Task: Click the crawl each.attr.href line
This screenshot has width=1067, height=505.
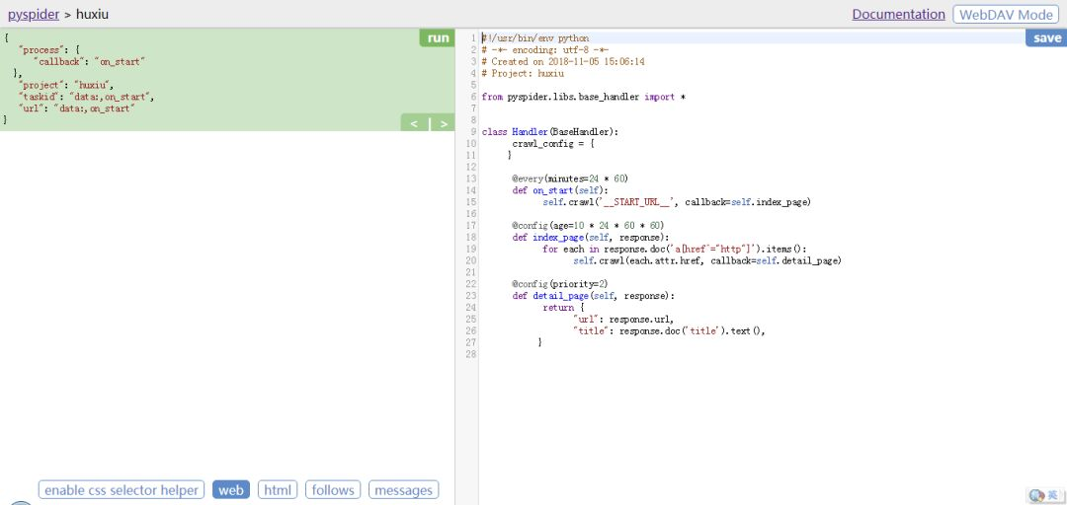Action: point(707,260)
